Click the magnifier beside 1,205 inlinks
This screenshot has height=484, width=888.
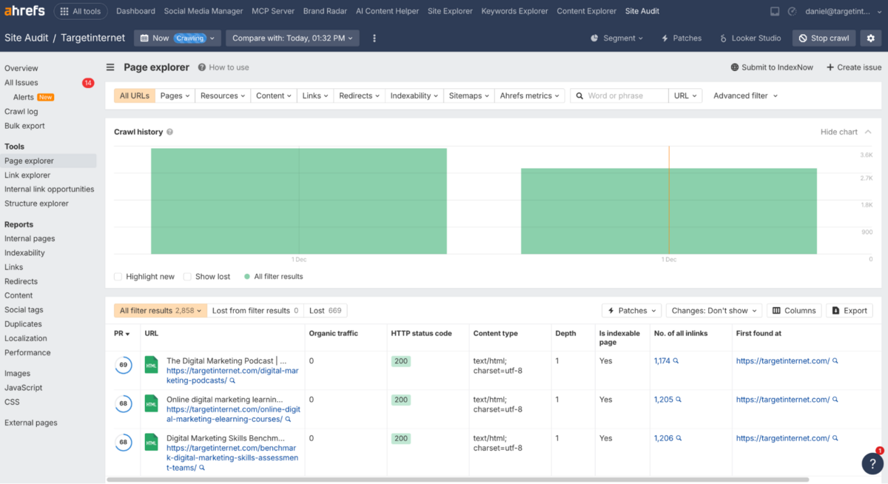[679, 400]
